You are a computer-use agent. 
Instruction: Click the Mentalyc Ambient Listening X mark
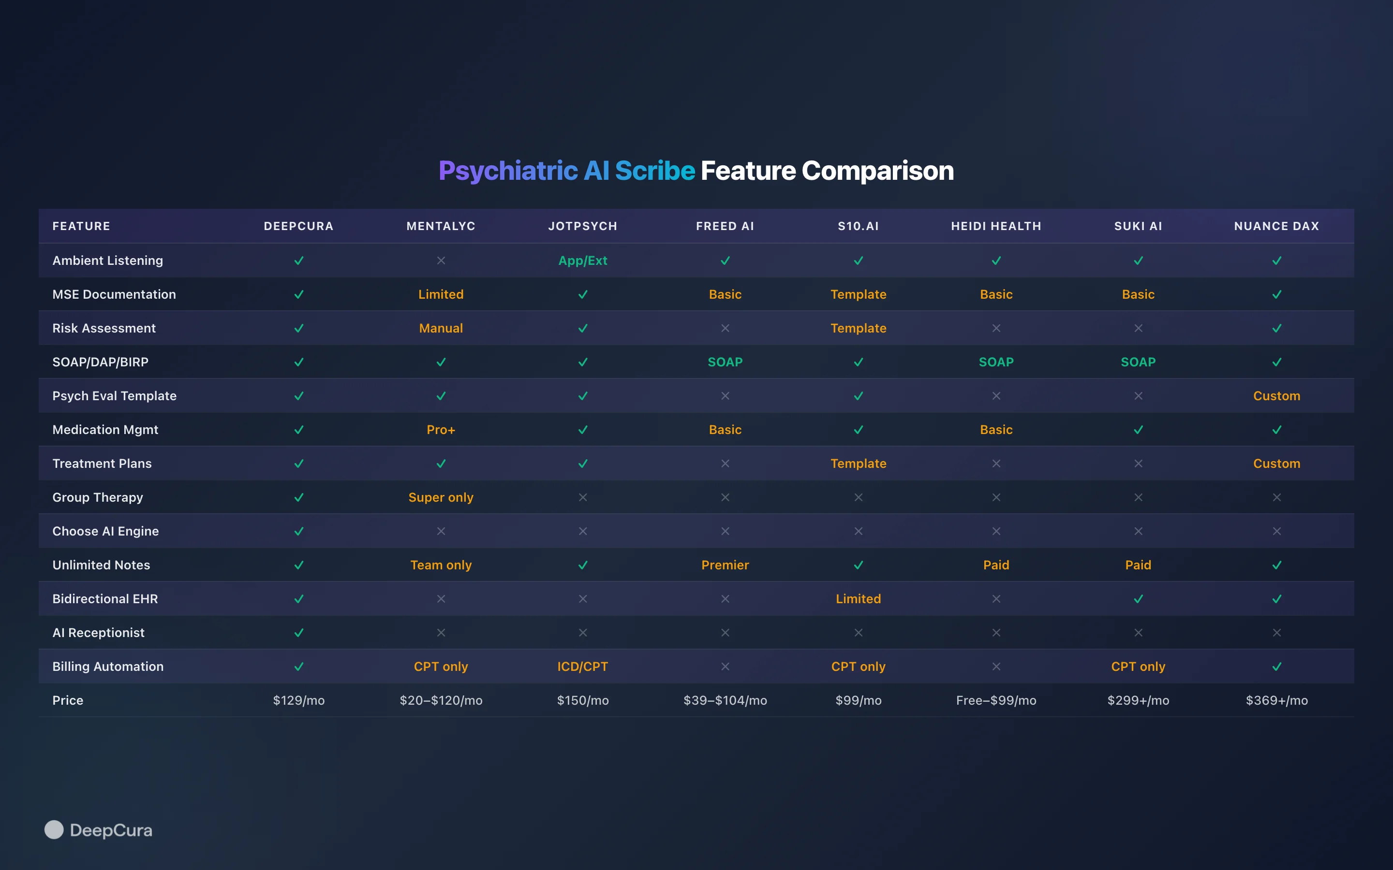(x=441, y=261)
